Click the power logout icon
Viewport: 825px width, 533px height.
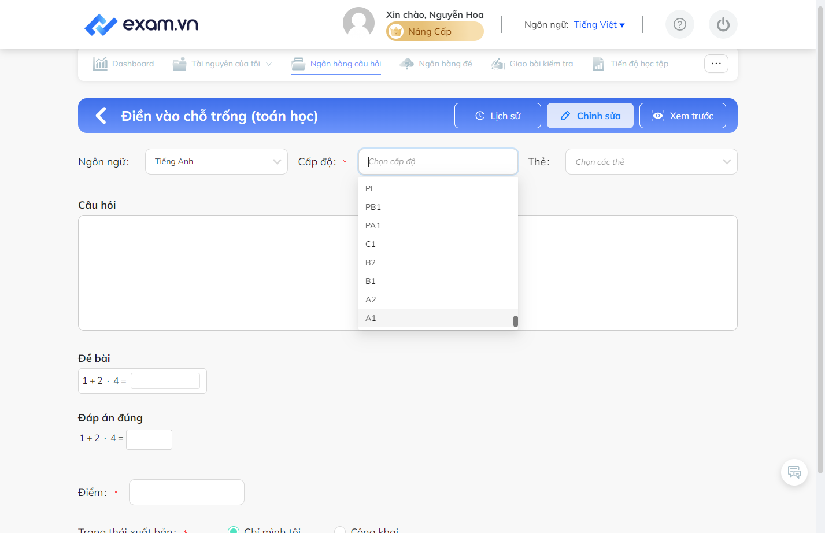pos(723,24)
